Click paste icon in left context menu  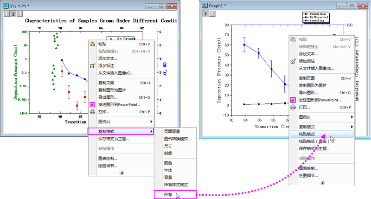92,44
